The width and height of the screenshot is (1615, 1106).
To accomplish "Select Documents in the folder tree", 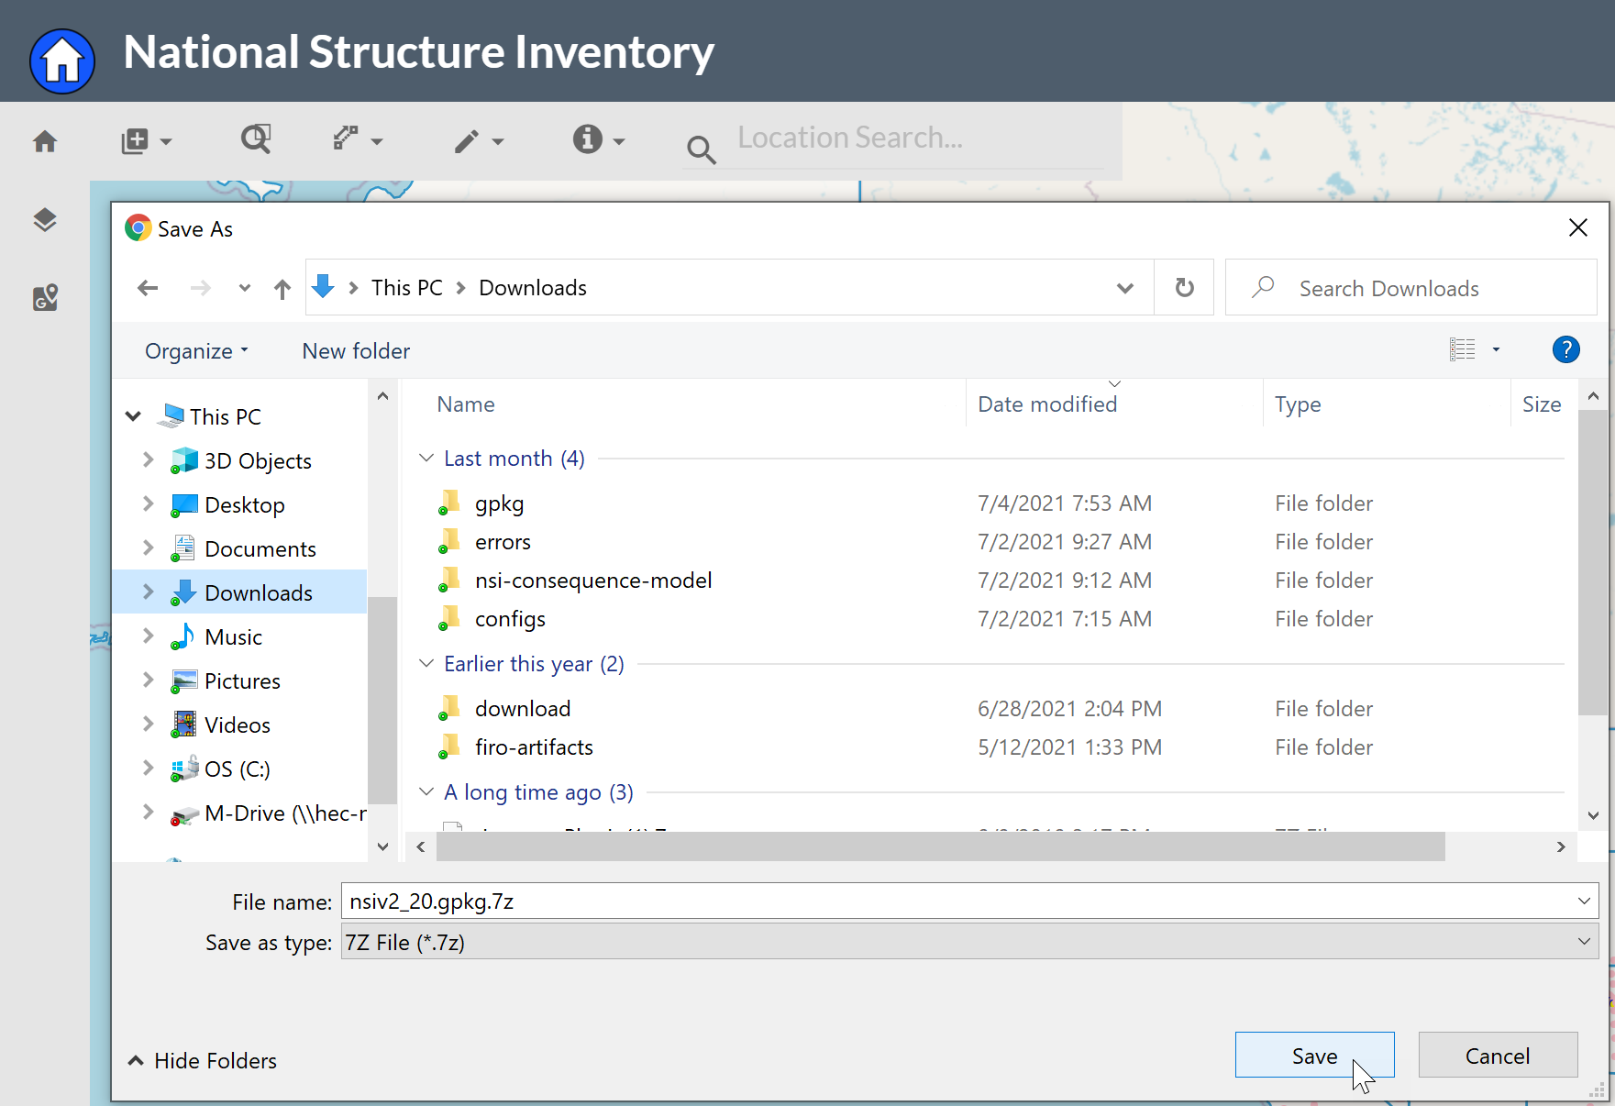I will pyautogui.click(x=260, y=548).
